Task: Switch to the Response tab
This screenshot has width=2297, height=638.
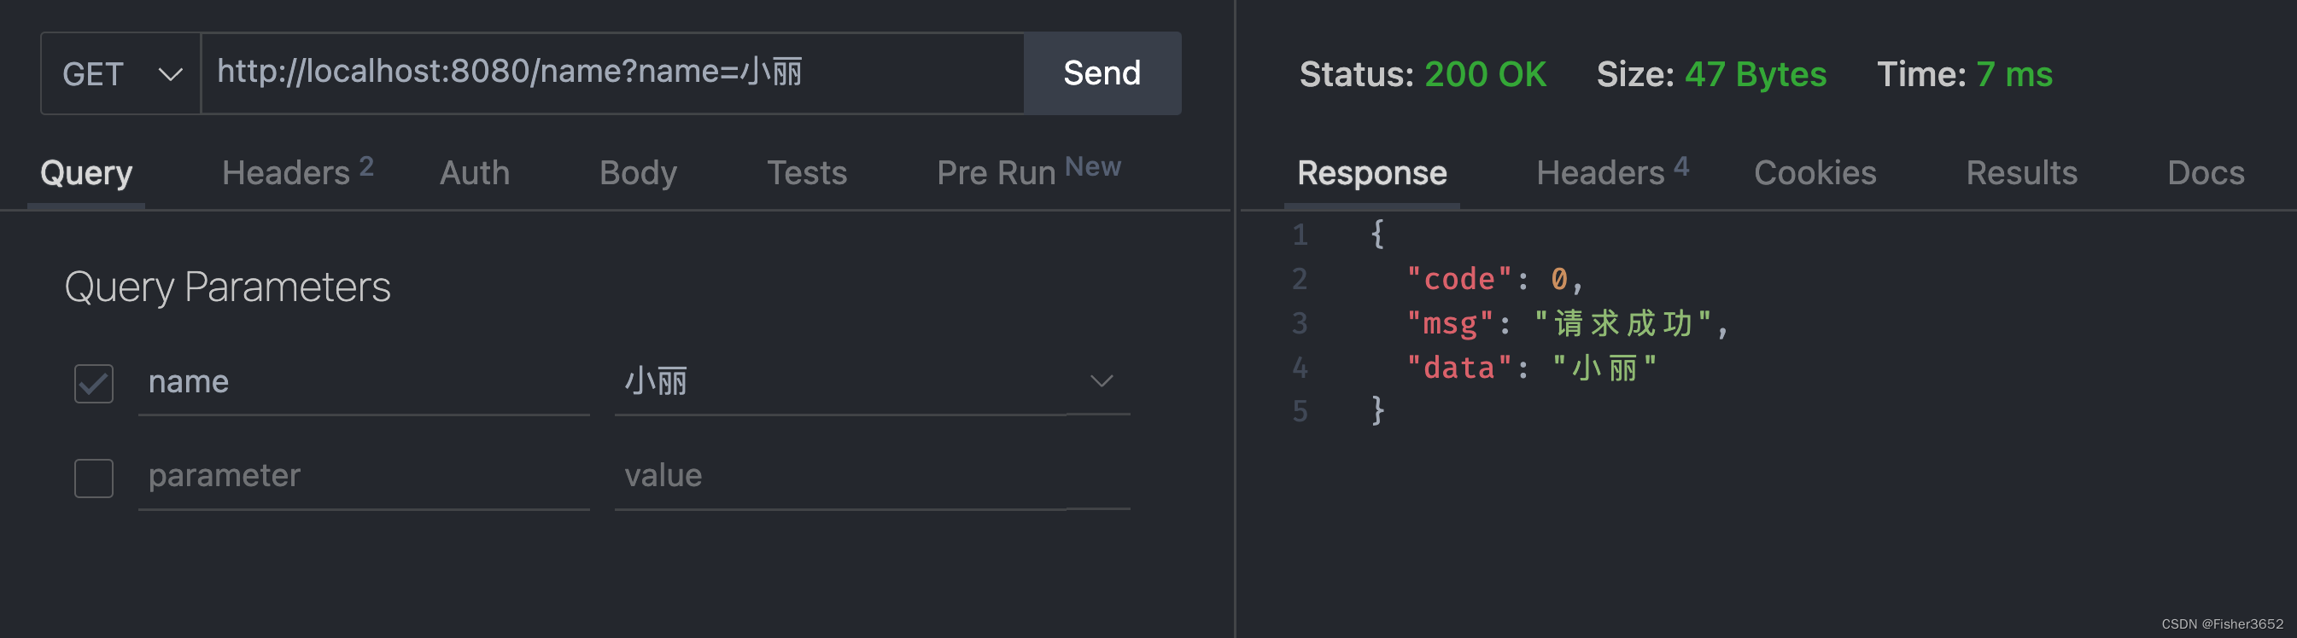Action: pos(1371,173)
